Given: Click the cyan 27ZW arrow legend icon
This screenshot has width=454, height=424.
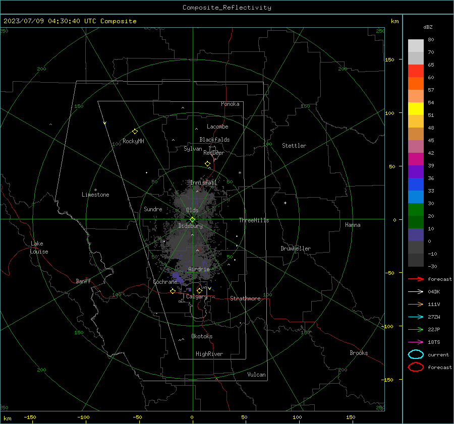Looking at the screenshot, I should click(416, 317).
